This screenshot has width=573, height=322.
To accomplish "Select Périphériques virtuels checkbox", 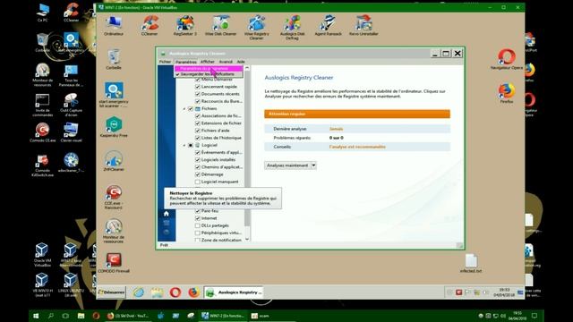I will tap(198, 233).
